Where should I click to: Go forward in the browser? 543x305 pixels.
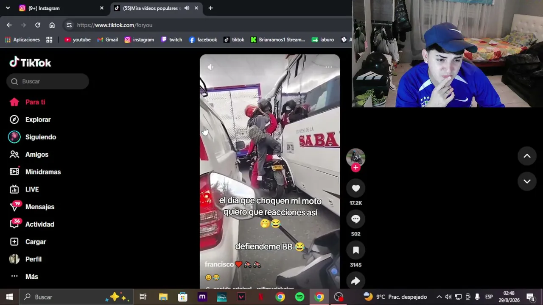click(24, 25)
